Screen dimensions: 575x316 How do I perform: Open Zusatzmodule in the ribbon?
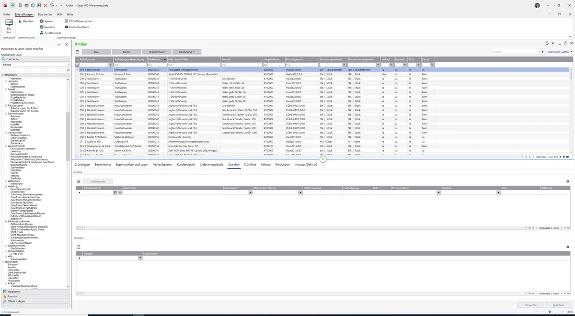pos(51,33)
